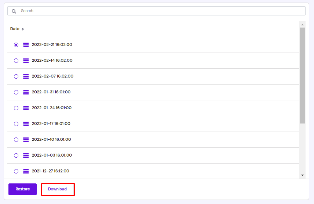
Task: Click the 2022-01-24 16:01:00 date text
Action: pos(52,108)
